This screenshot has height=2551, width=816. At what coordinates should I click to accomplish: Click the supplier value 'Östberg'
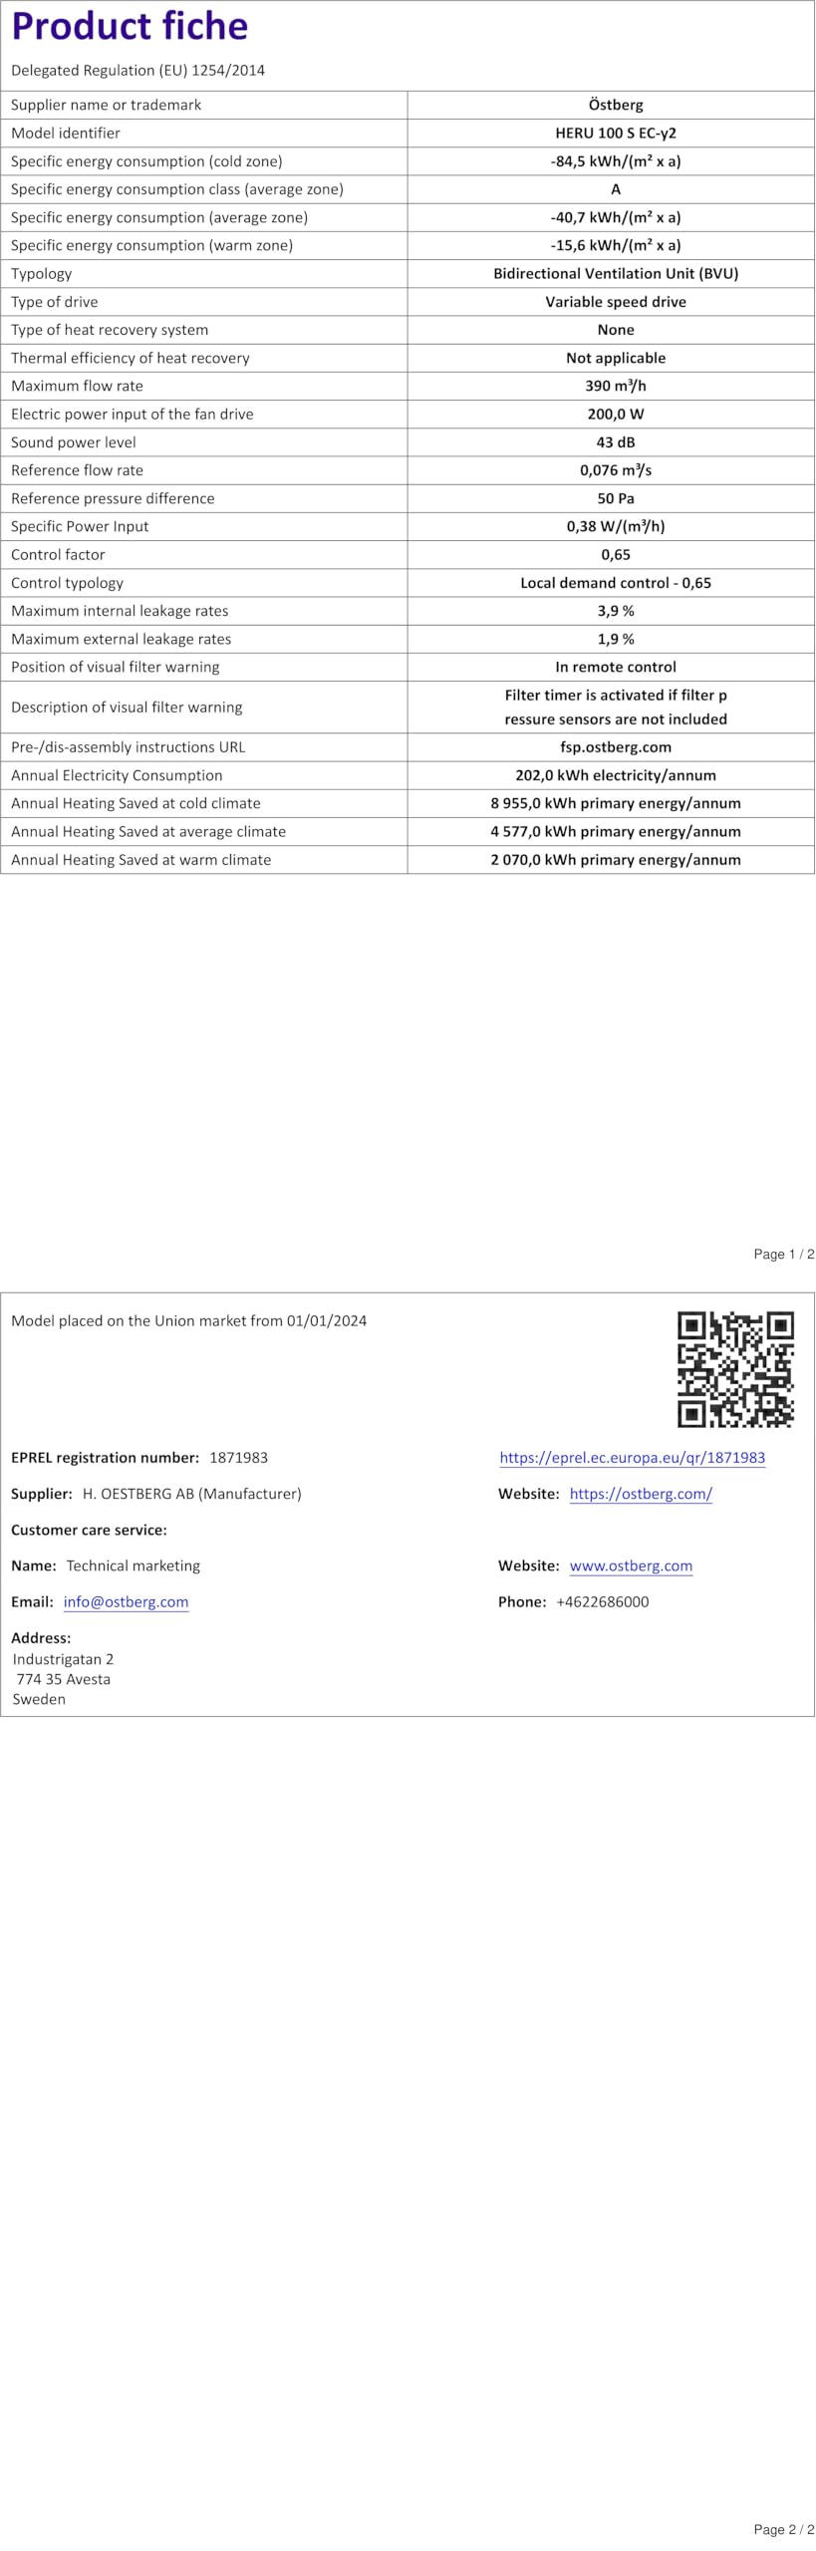[x=616, y=105]
